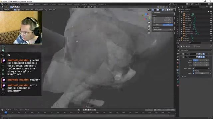This screenshot has height=119, width=213.
Task: Toggle visibility of Camera in outliner
Action: pos(211,14)
